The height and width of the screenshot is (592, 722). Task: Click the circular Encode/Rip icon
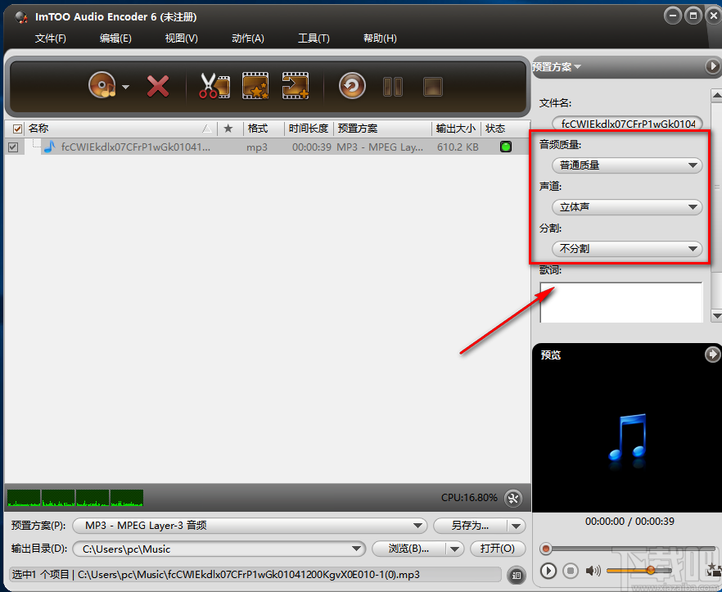click(x=352, y=84)
